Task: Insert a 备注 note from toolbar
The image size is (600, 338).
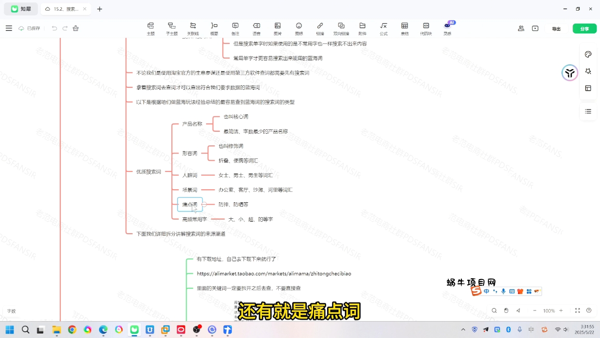Action: (x=235, y=28)
